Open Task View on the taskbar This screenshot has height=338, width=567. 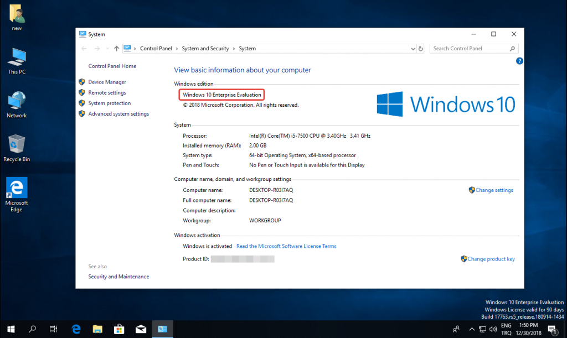coord(53,329)
